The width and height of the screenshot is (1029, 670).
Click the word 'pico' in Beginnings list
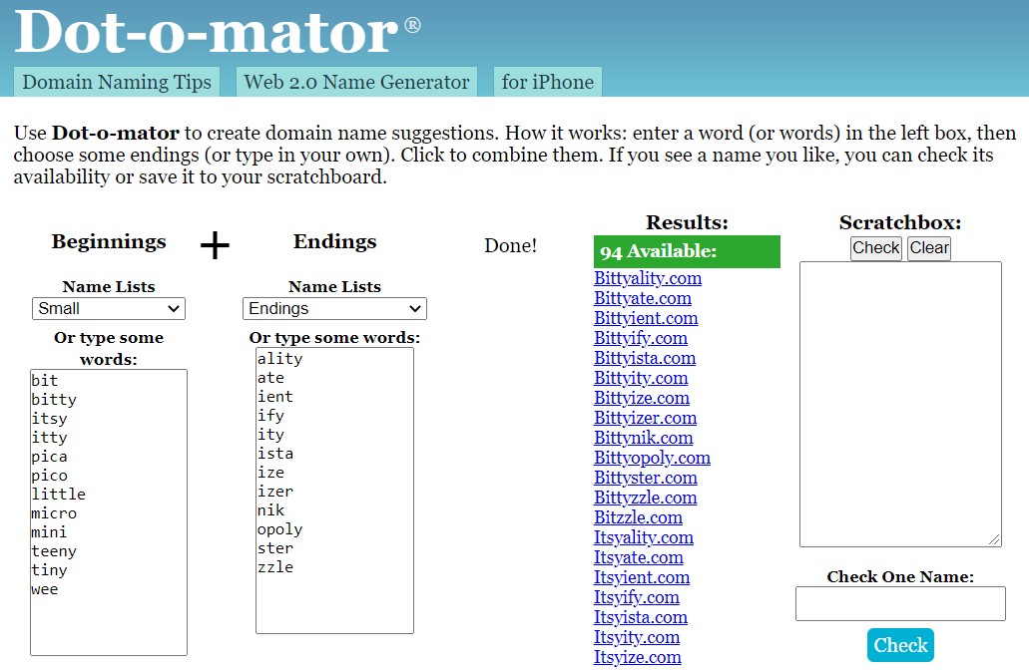click(49, 476)
